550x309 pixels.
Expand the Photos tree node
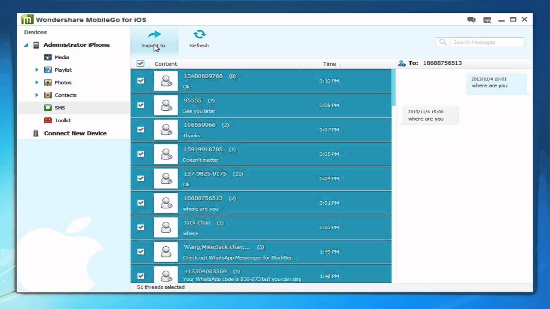(37, 82)
